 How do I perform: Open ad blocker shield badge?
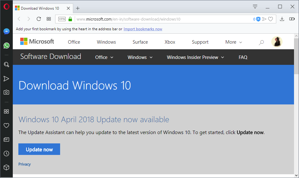[258, 19]
